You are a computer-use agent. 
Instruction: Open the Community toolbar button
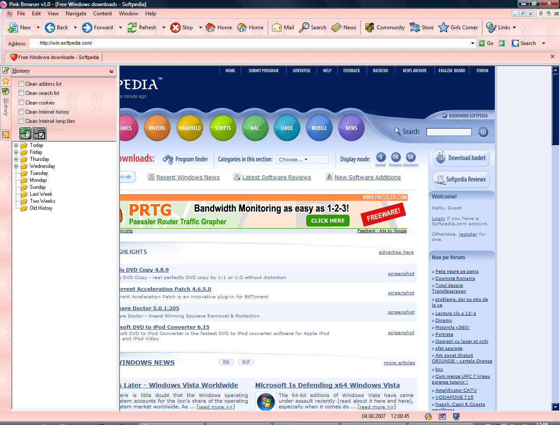pyautogui.click(x=385, y=28)
